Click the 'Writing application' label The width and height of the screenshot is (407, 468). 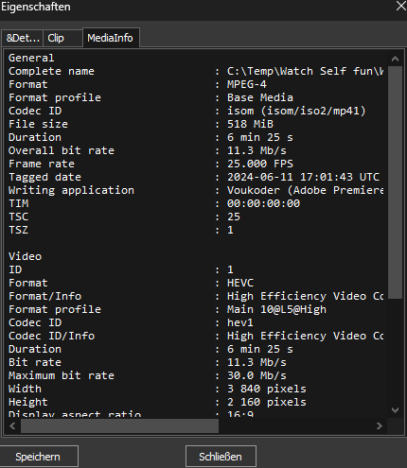click(71, 190)
